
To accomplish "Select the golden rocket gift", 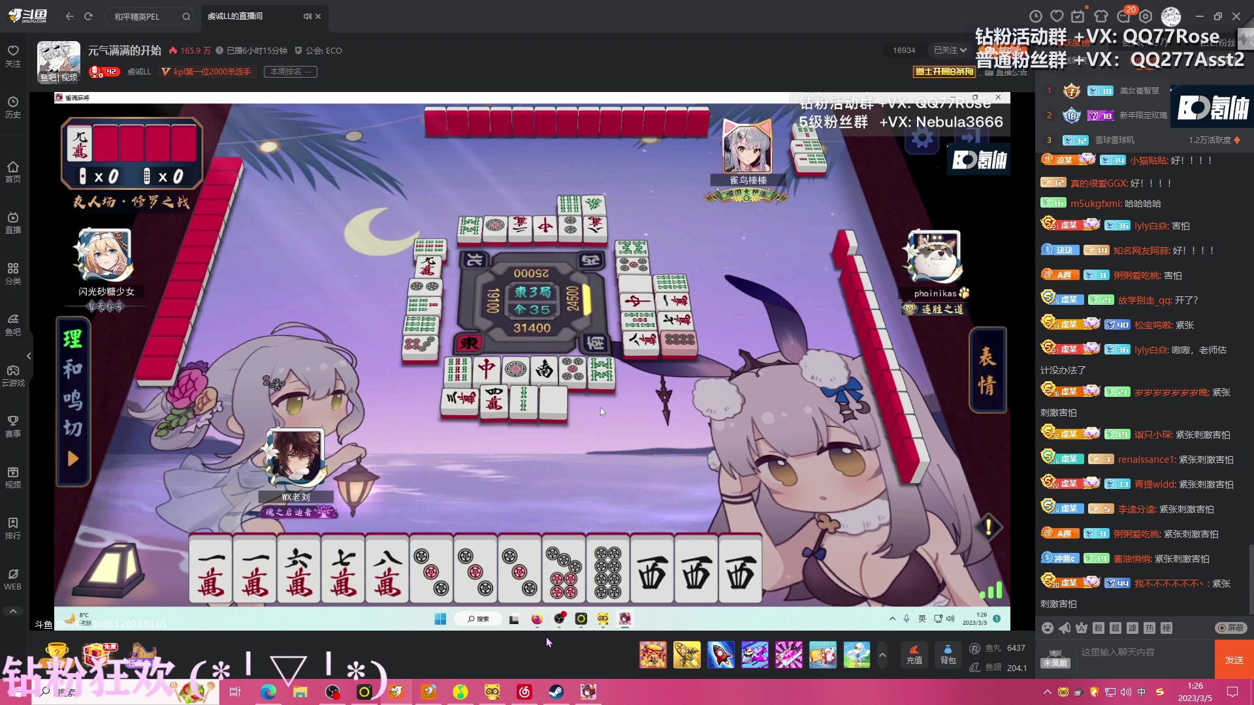I will coord(687,655).
